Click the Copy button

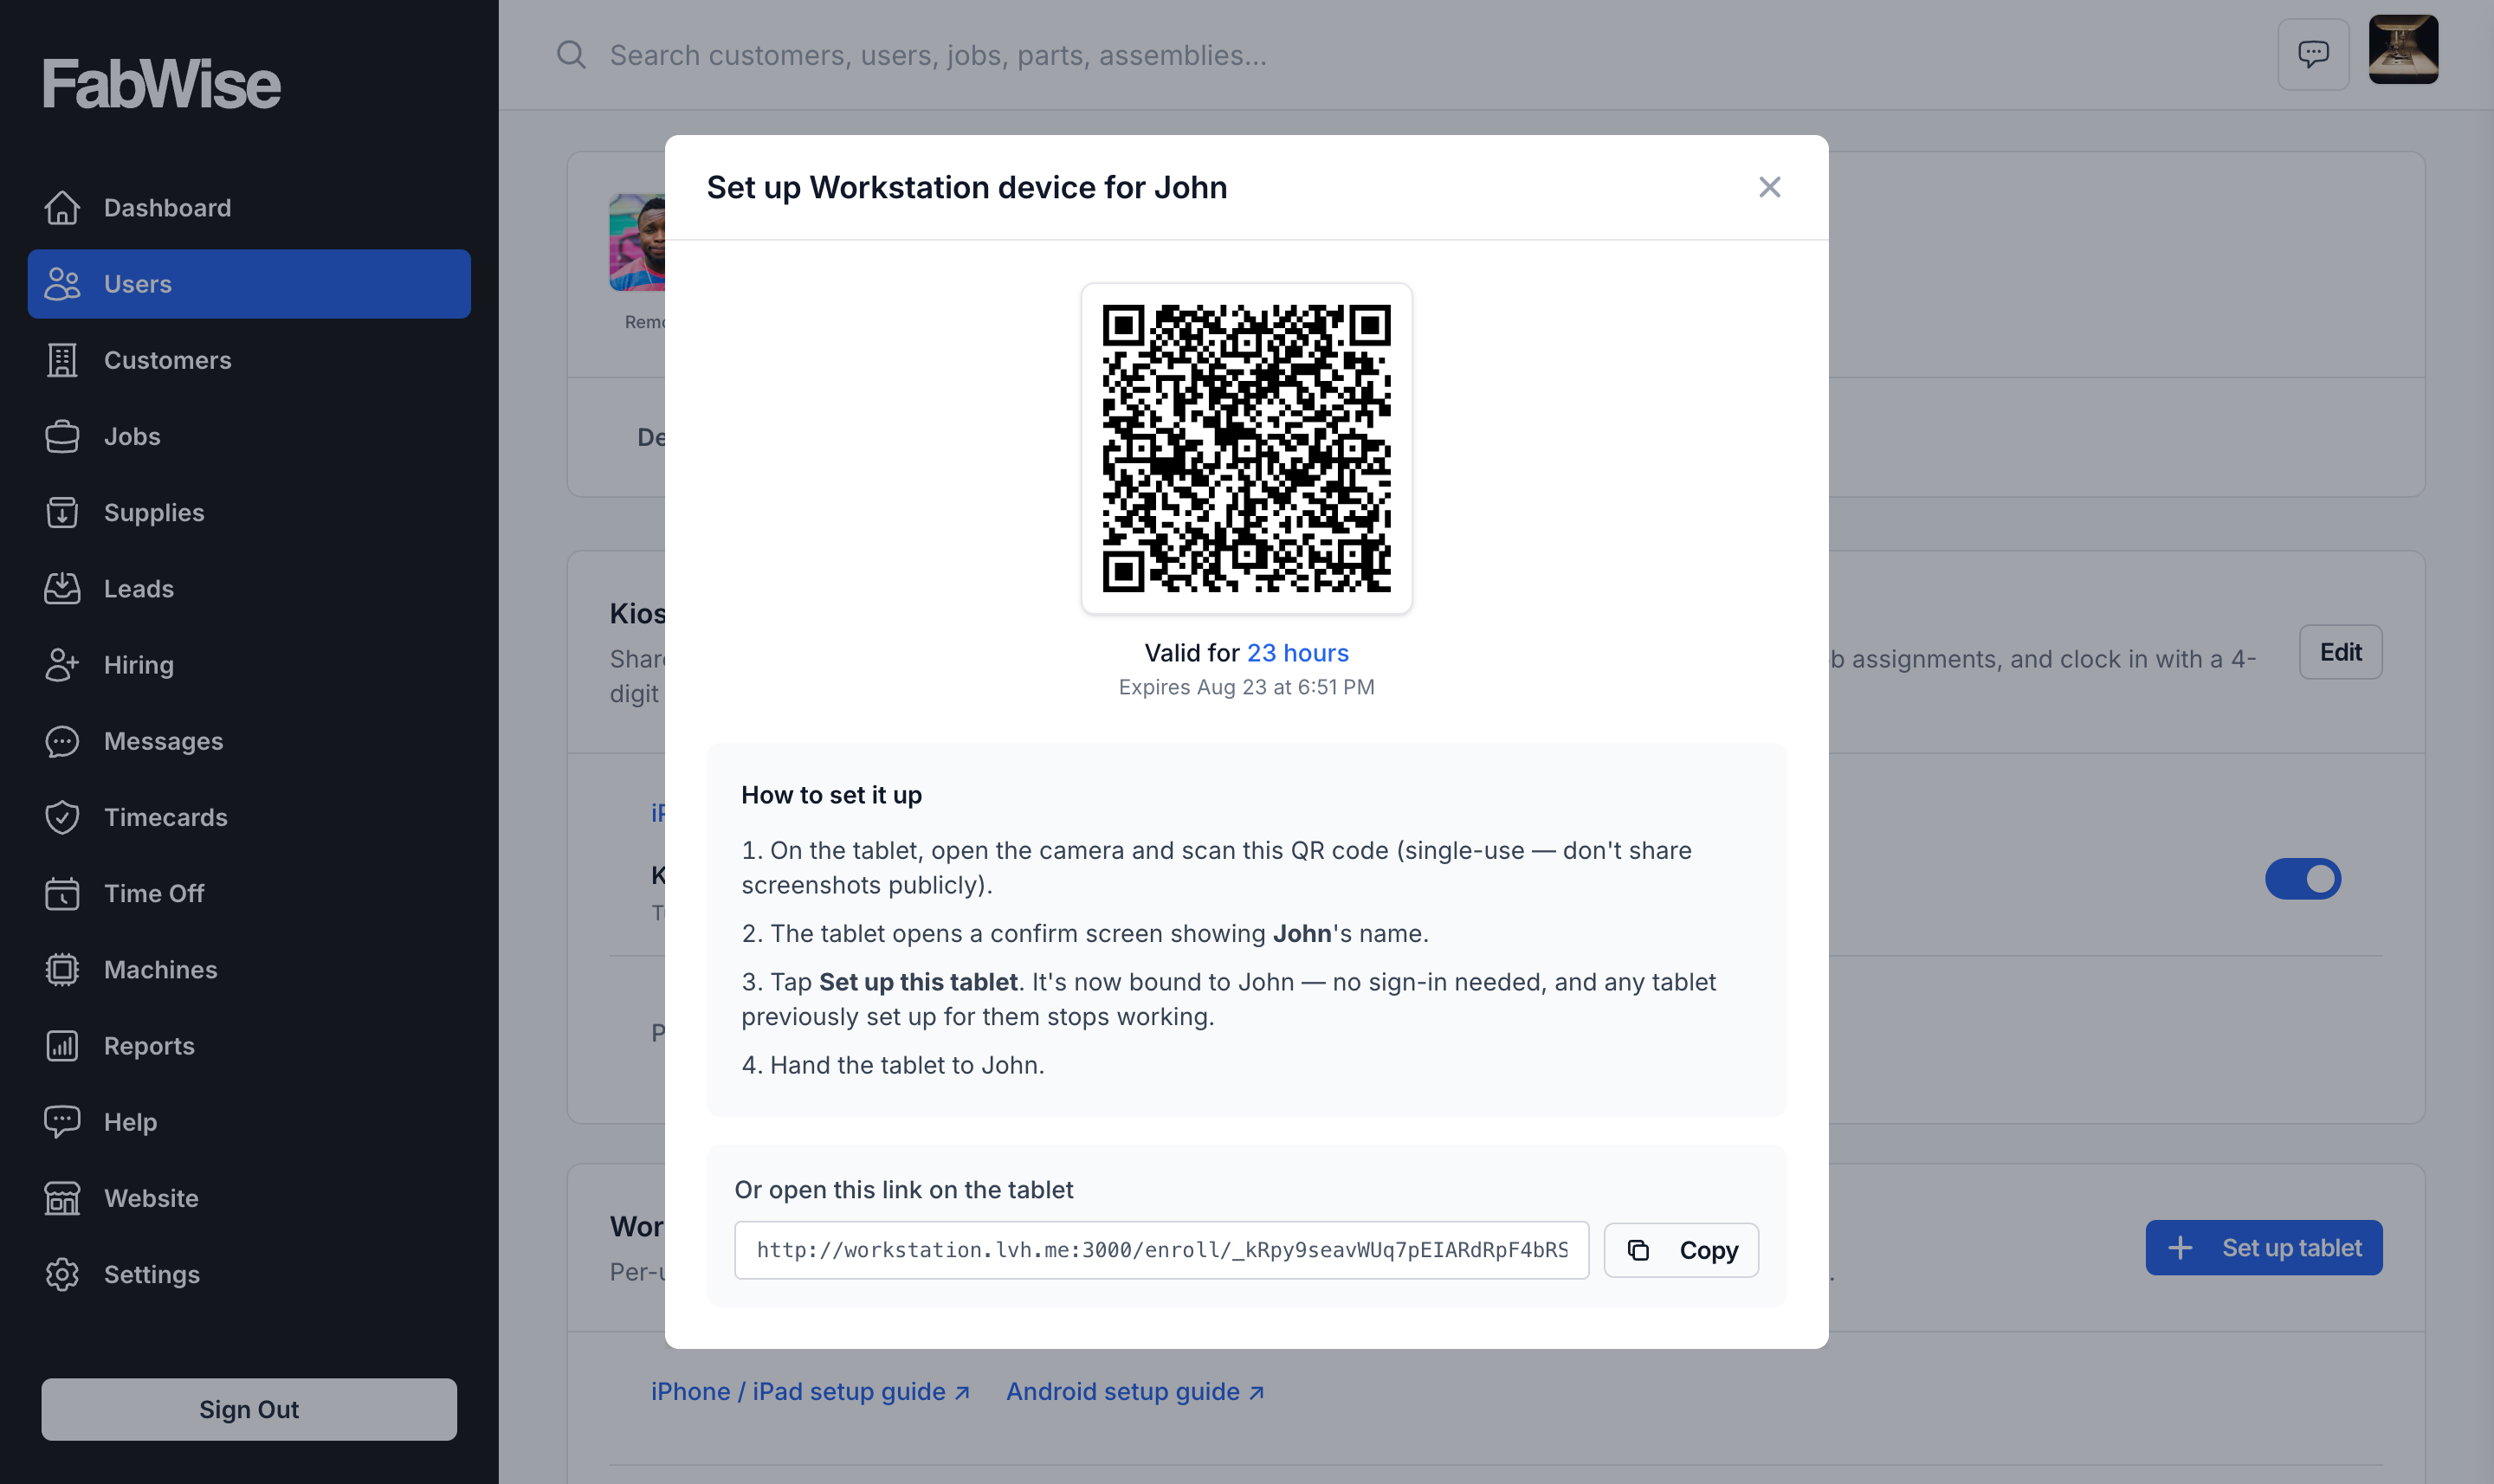pos(1681,1250)
